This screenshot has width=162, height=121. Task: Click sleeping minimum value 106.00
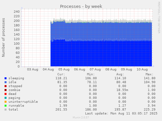click(91, 78)
